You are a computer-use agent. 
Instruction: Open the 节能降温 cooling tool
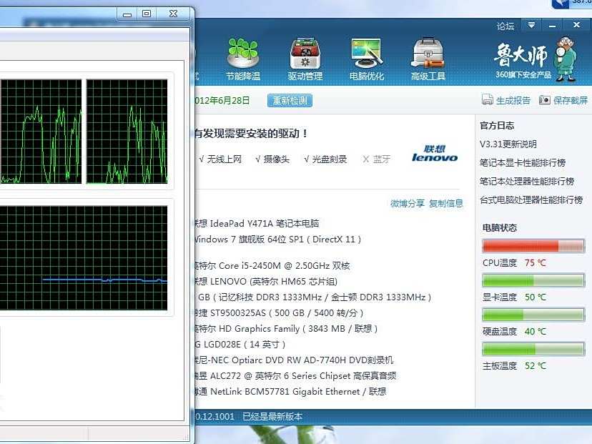pyautogui.click(x=245, y=54)
